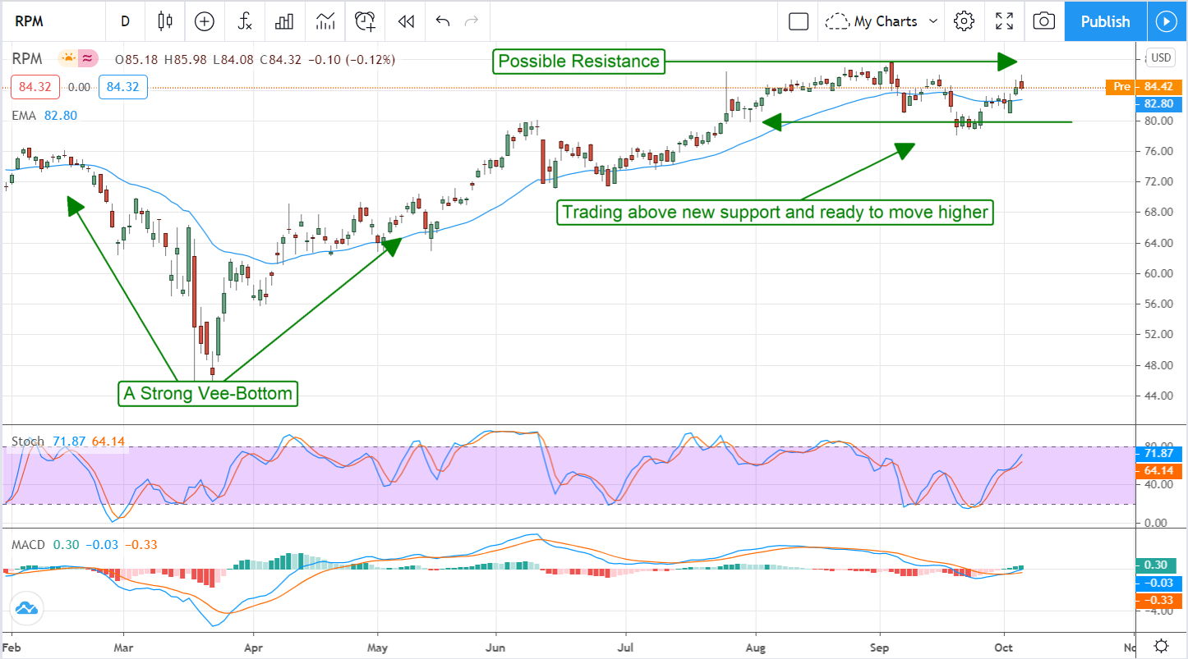The image size is (1188, 659).
Task: Create a new alert with the clock icon
Action: pos(364,21)
